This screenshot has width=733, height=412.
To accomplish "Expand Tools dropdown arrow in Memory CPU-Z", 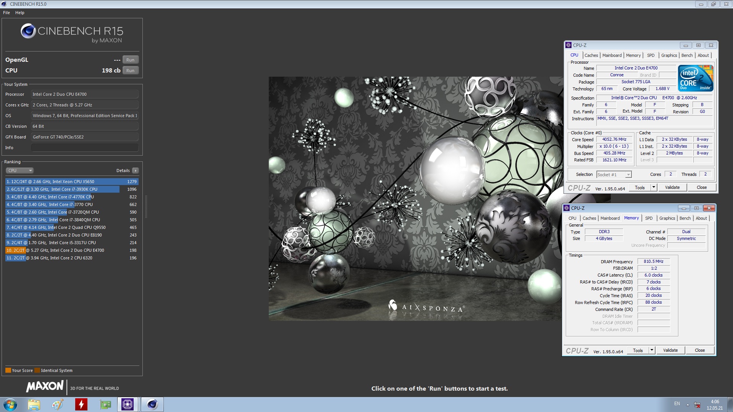I will coord(652,350).
